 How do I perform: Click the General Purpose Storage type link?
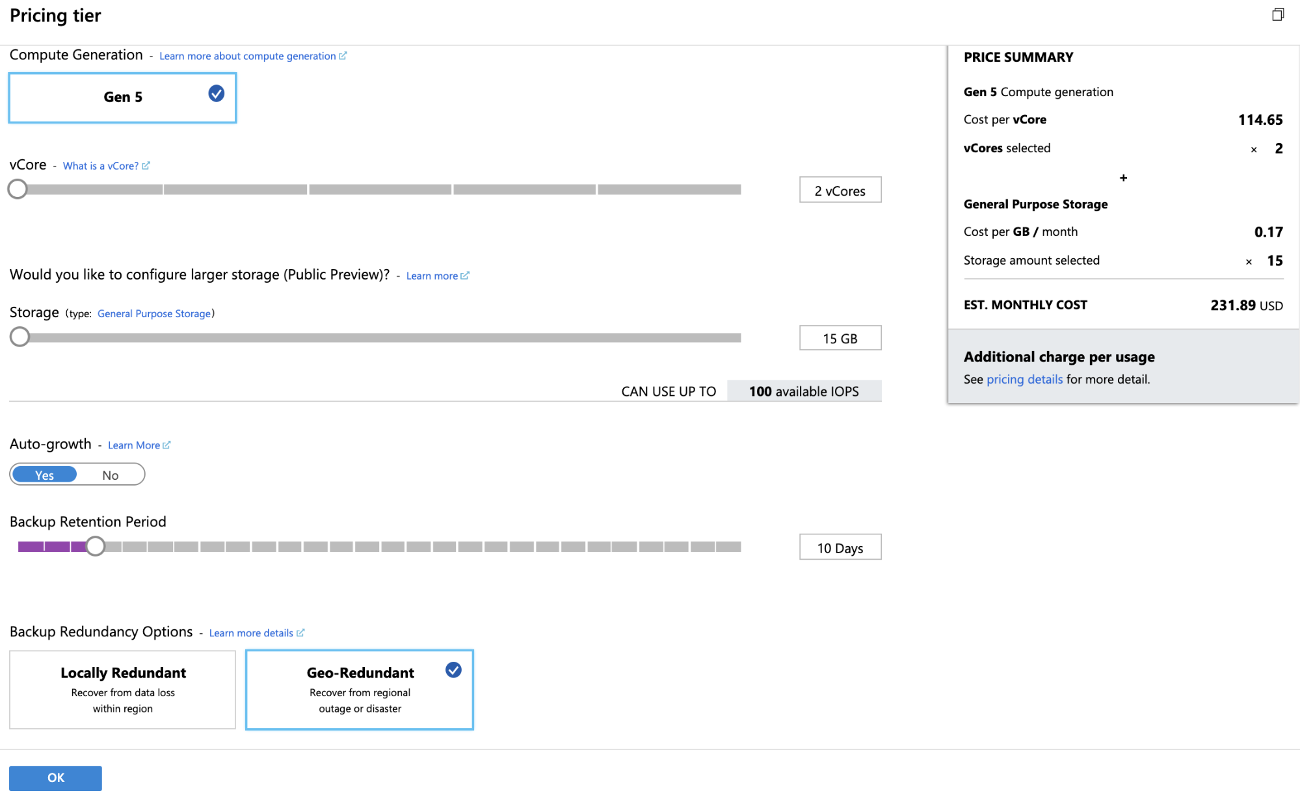point(154,313)
